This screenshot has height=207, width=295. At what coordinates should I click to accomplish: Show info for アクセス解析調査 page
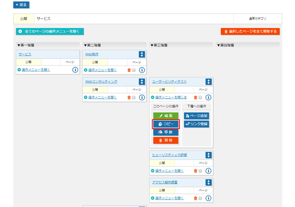(208, 198)
